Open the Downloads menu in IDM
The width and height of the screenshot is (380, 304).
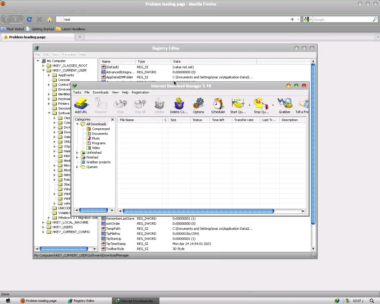point(101,92)
